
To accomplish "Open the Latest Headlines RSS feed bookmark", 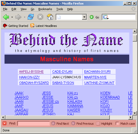I will click(x=44, y=26).
